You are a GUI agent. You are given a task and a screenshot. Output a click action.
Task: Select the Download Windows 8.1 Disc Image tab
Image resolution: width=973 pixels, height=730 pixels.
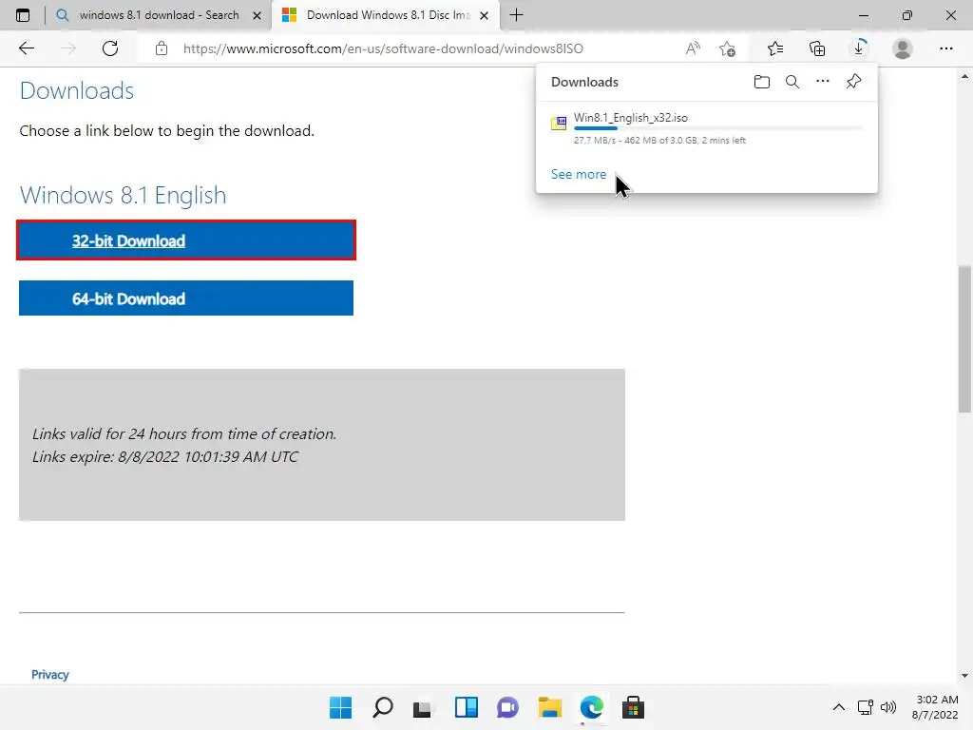[386, 15]
